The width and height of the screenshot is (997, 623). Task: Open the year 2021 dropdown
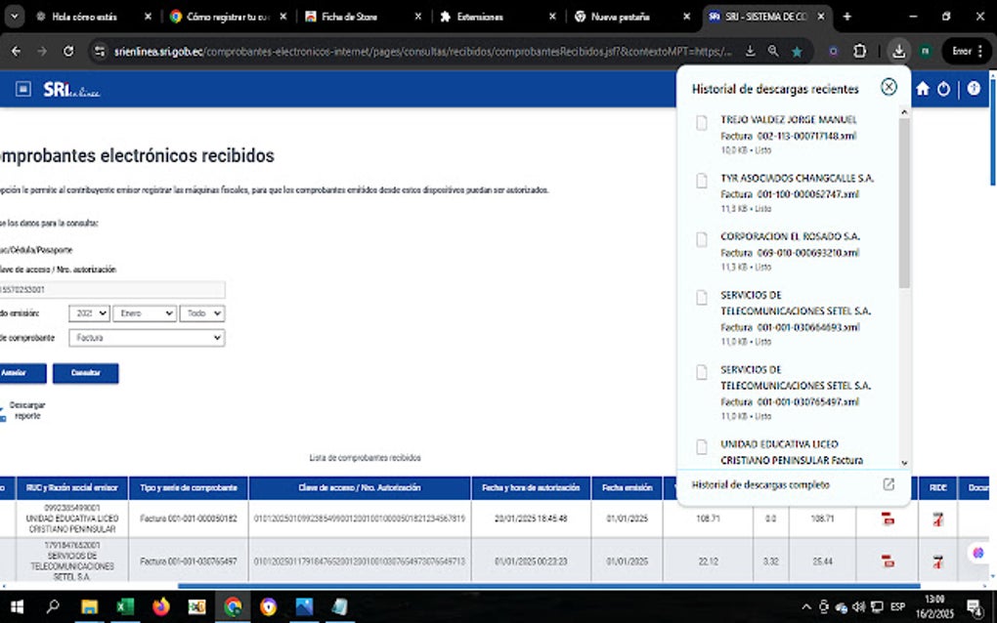pyautogui.click(x=89, y=312)
